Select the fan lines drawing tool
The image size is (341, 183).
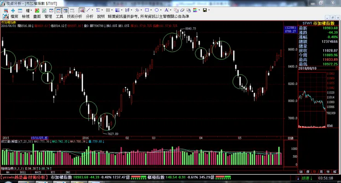(x=118, y=10)
